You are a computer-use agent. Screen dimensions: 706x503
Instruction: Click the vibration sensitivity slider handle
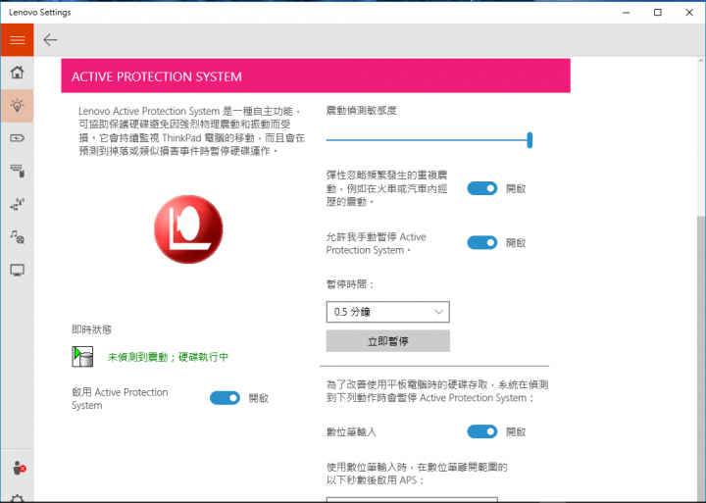tap(529, 140)
